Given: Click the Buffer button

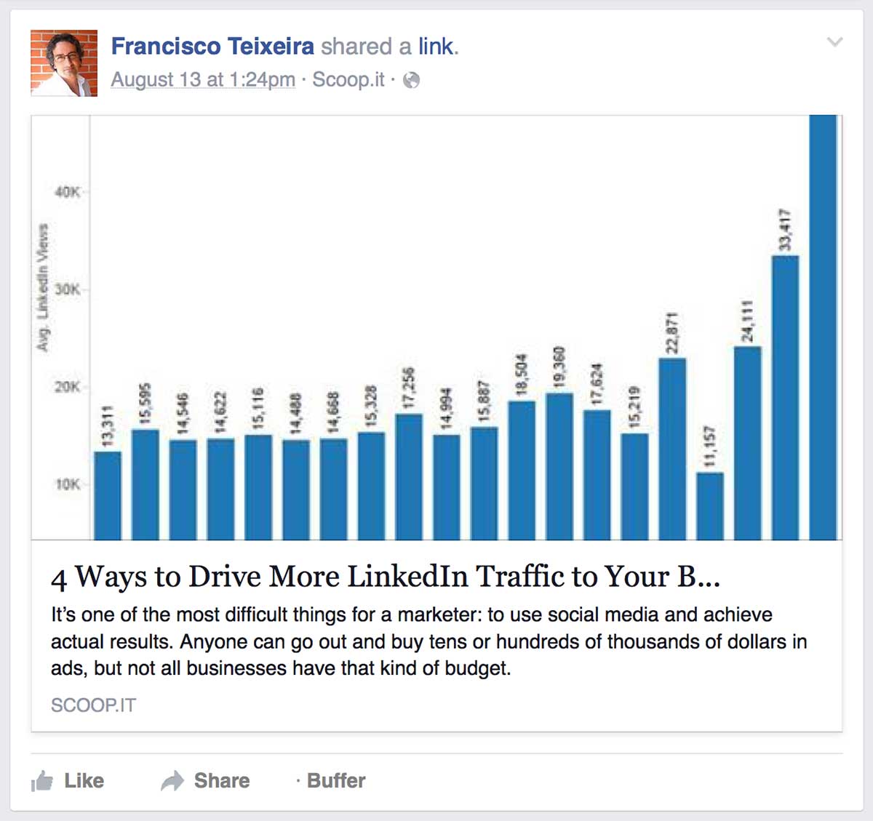Looking at the screenshot, I should click(x=336, y=781).
